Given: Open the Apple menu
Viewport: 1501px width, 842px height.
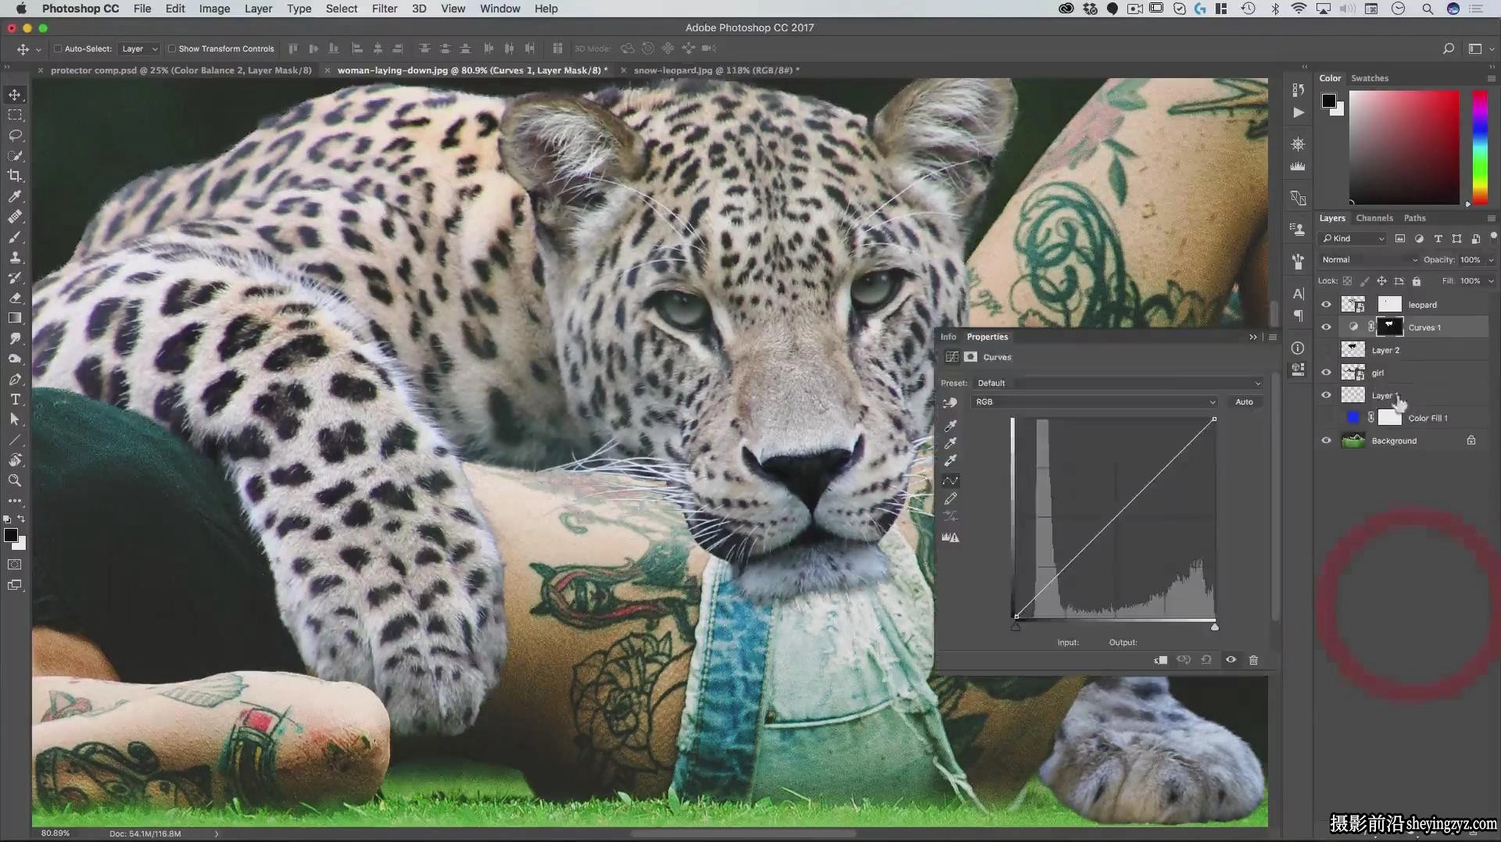Looking at the screenshot, I should coord(21,9).
